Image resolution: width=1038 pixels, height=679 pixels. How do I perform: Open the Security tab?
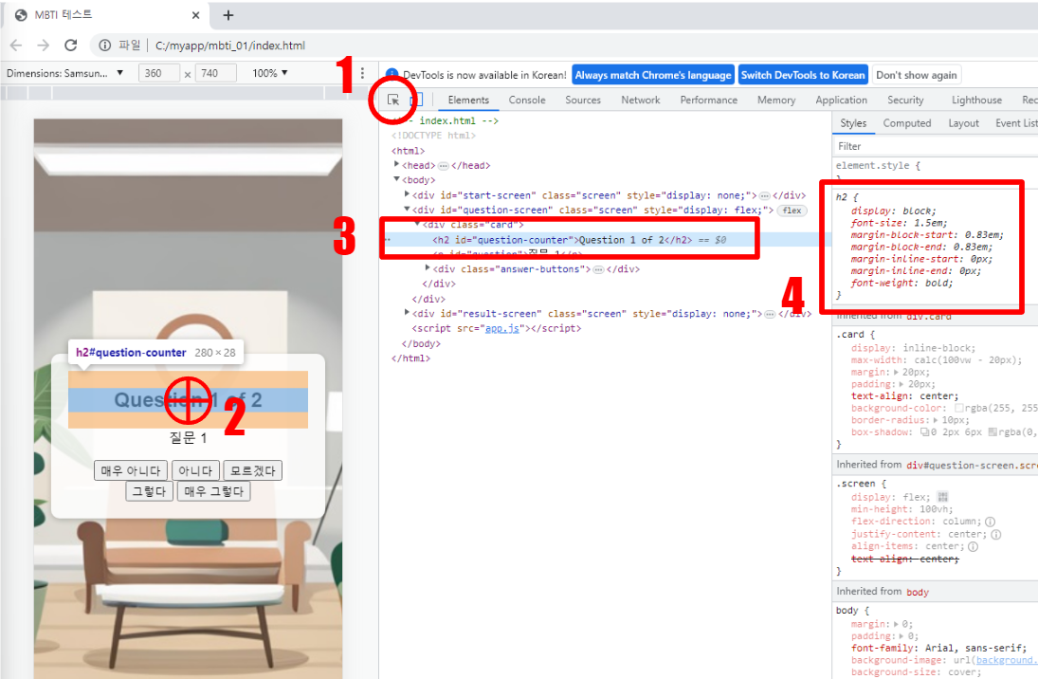click(905, 100)
